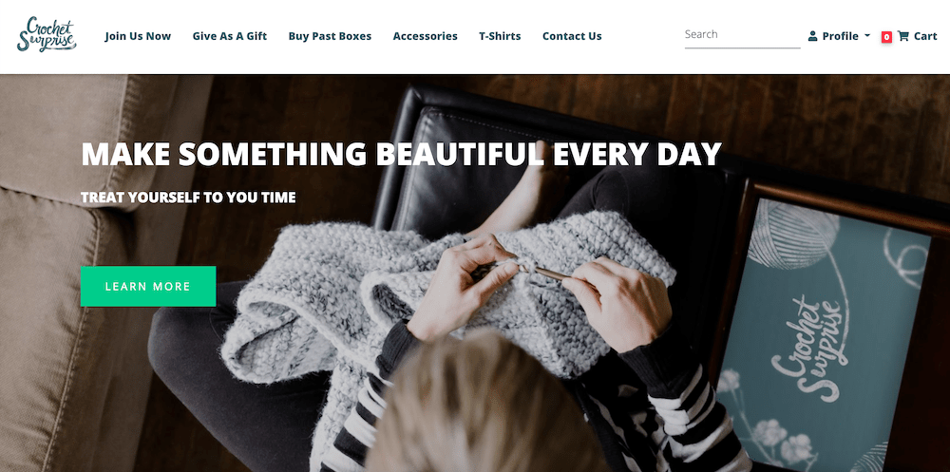This screenshot has width=950, height=472.
Task: Expand the Profile dropdown arrow
Action: pyautogui.click(x=867, y=36)
